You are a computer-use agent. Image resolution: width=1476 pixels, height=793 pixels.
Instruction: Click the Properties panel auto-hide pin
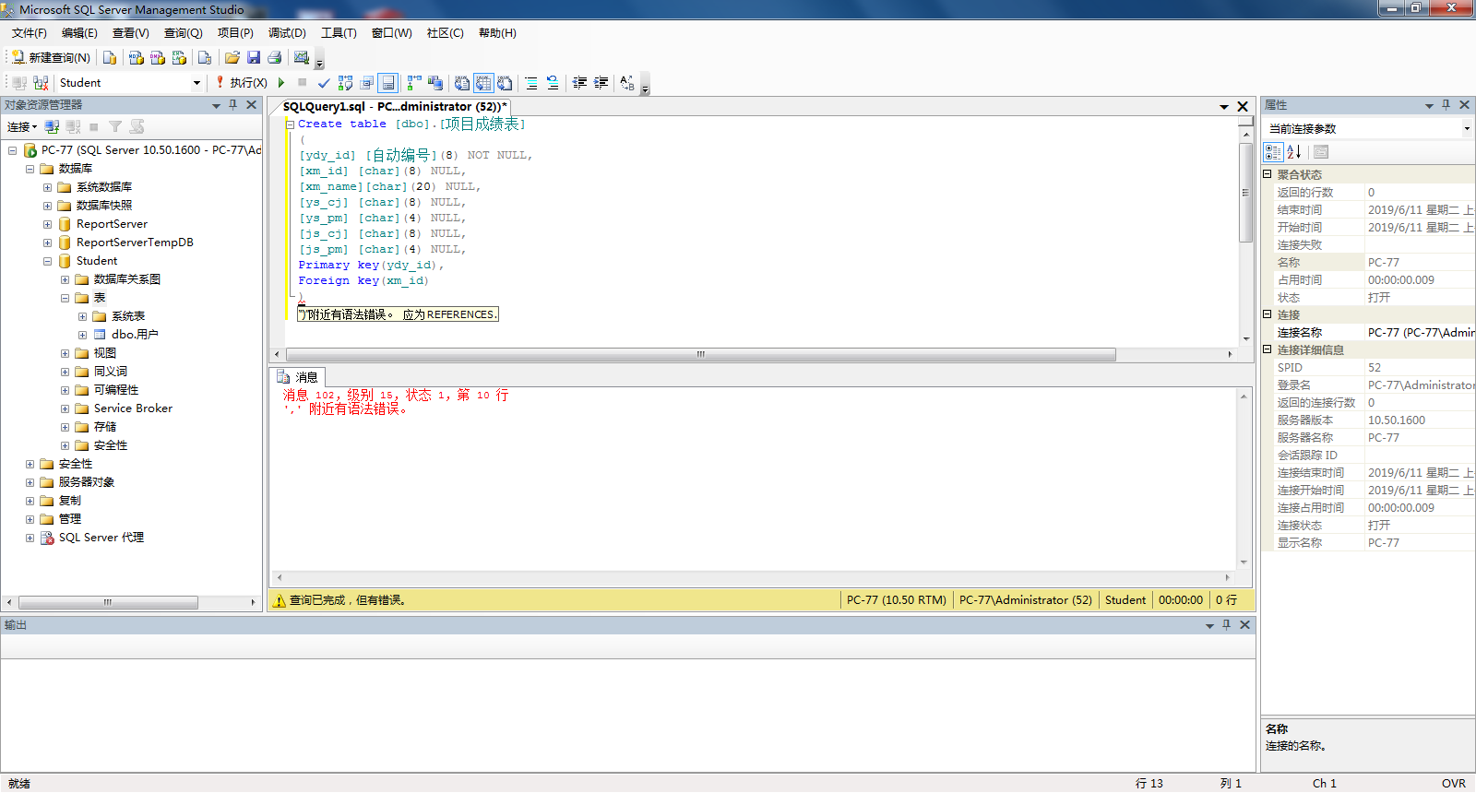tap(1446, 105)
